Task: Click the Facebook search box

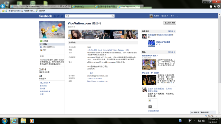Action: pos(88,16)
